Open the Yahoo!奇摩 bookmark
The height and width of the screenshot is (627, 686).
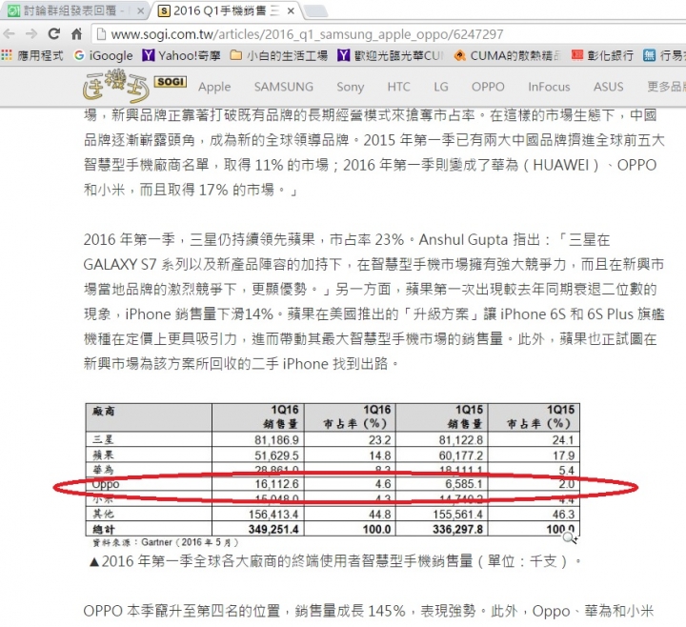tap(181, 55)
